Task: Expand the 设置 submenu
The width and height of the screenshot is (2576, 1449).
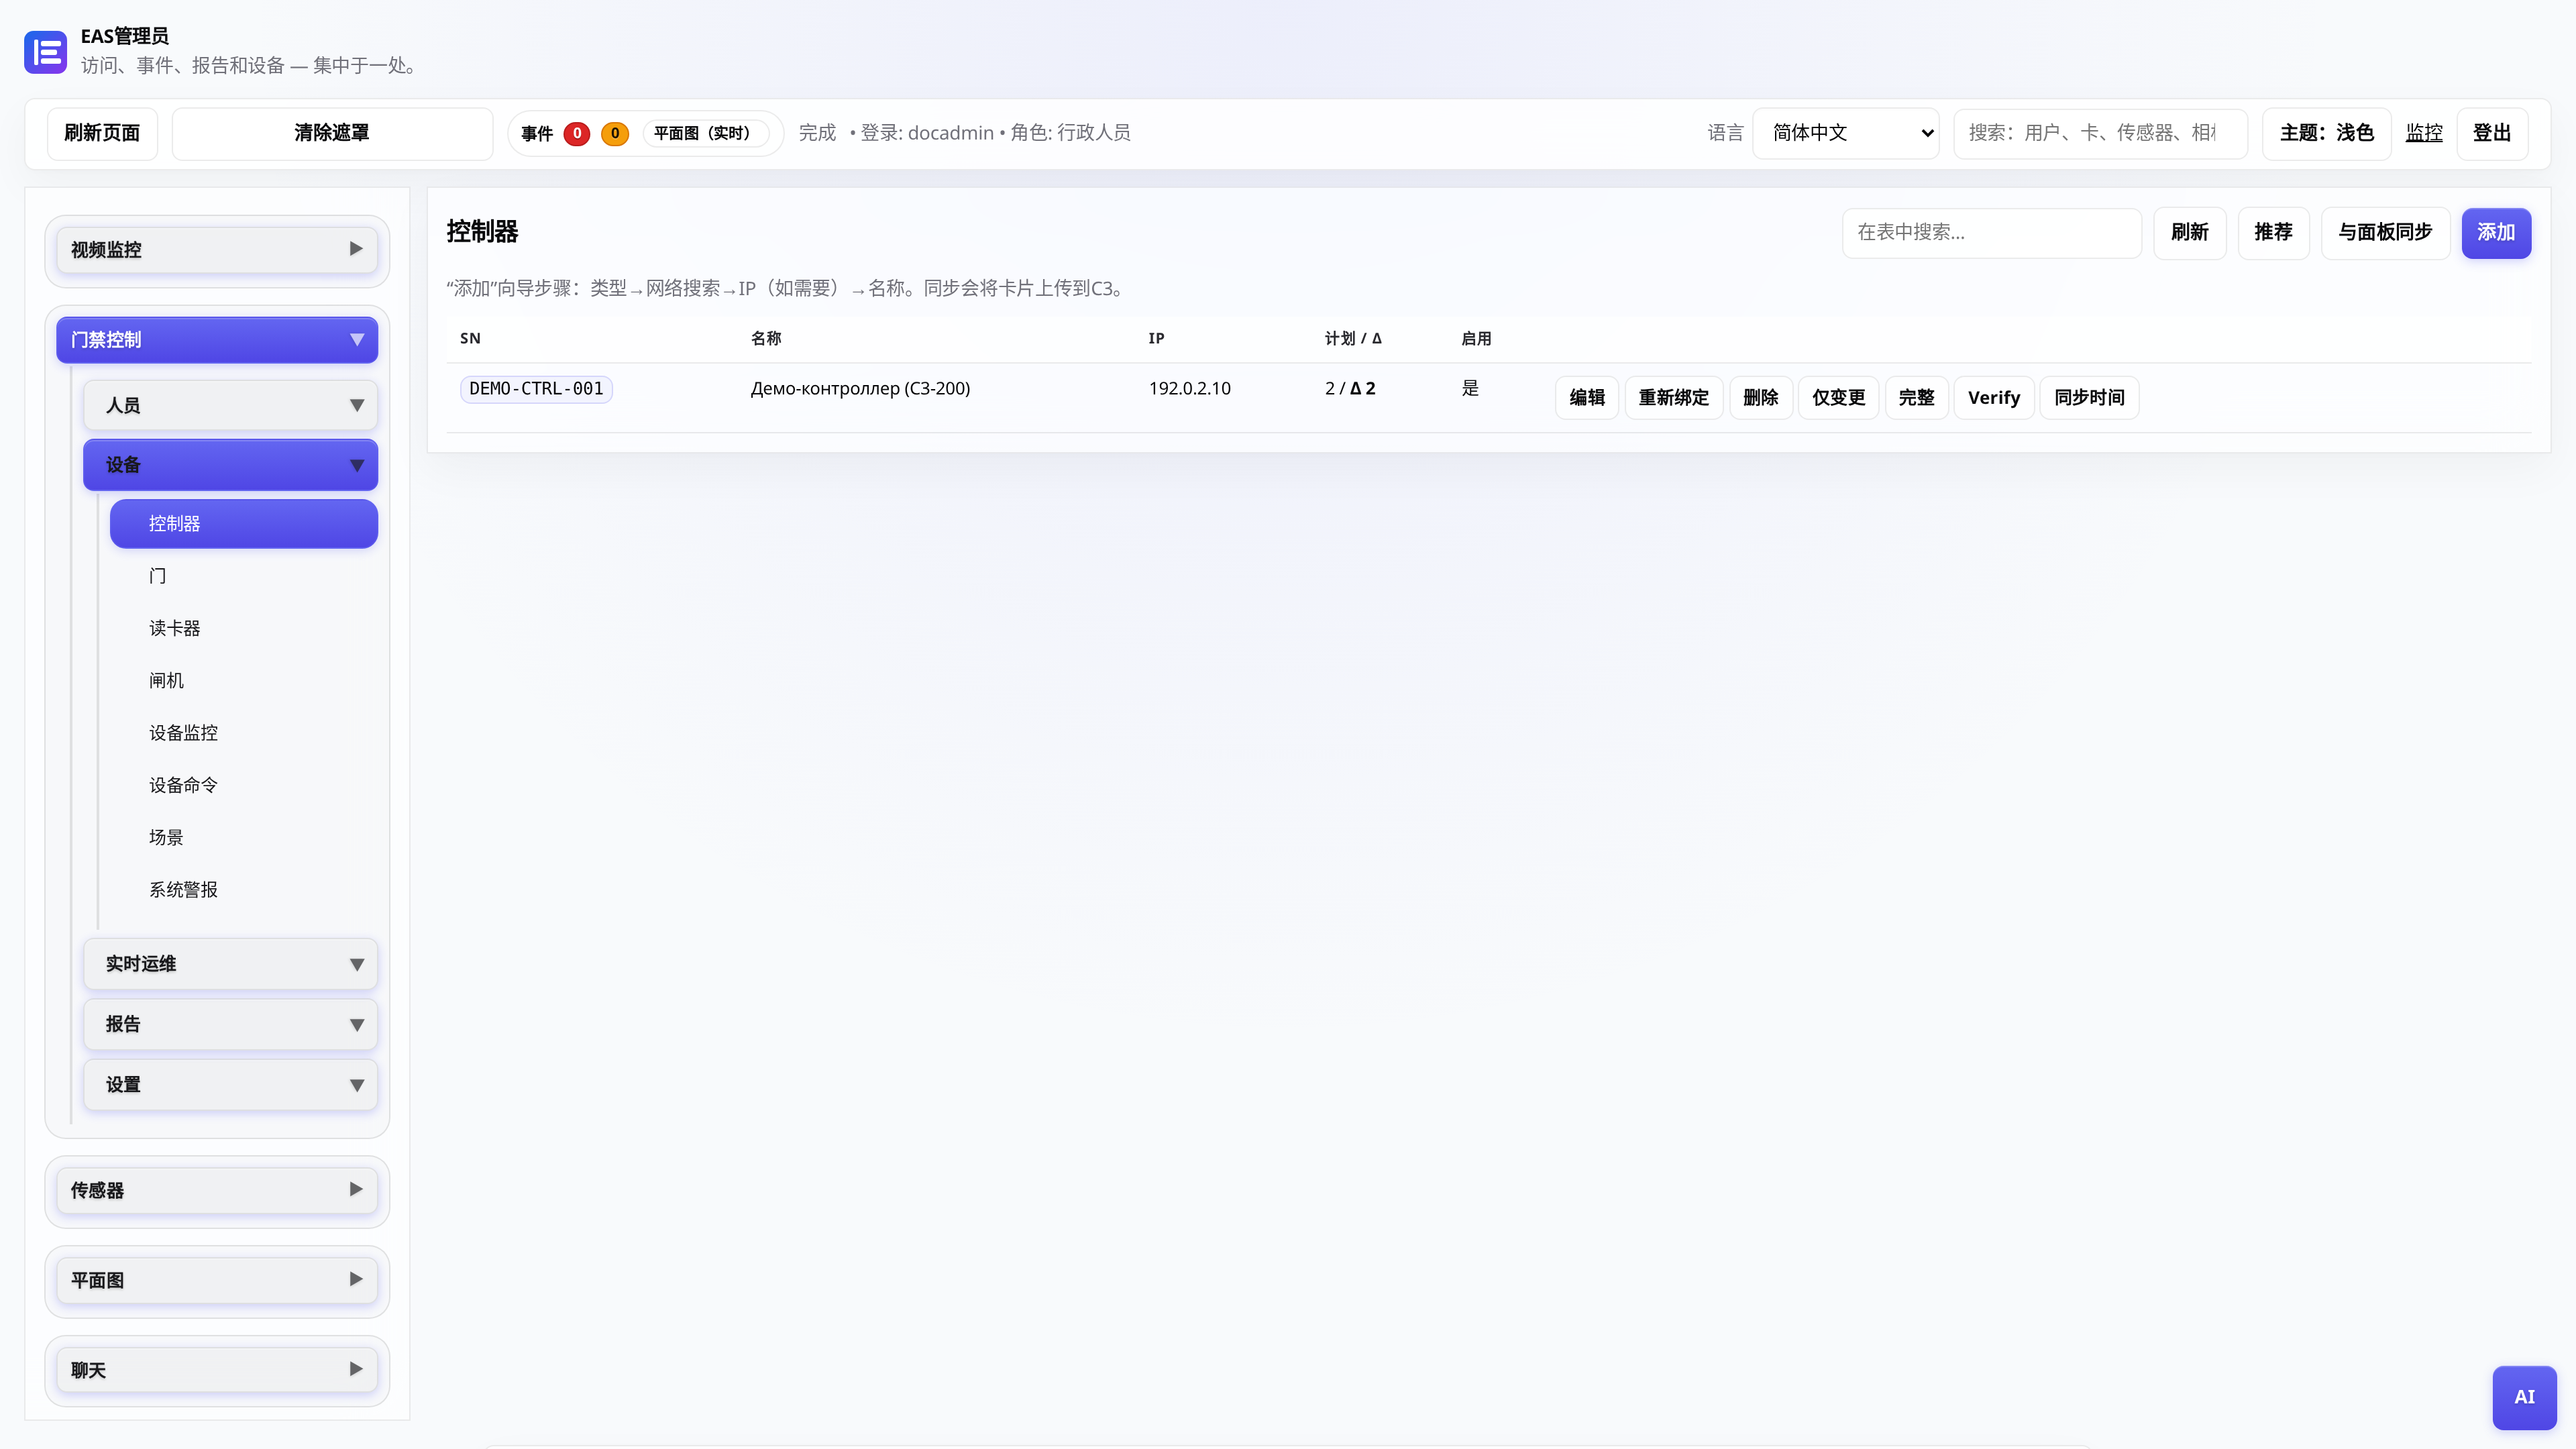Action: point(230,1084)
